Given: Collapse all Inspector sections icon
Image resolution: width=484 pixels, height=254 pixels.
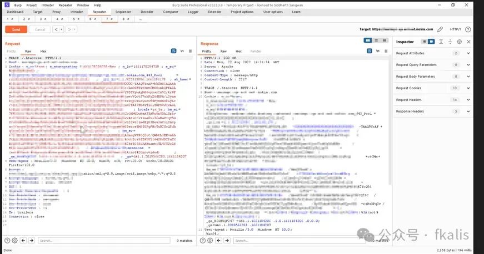Looking at the screenshot, I should pyautogui.click(x=450, y=42).
